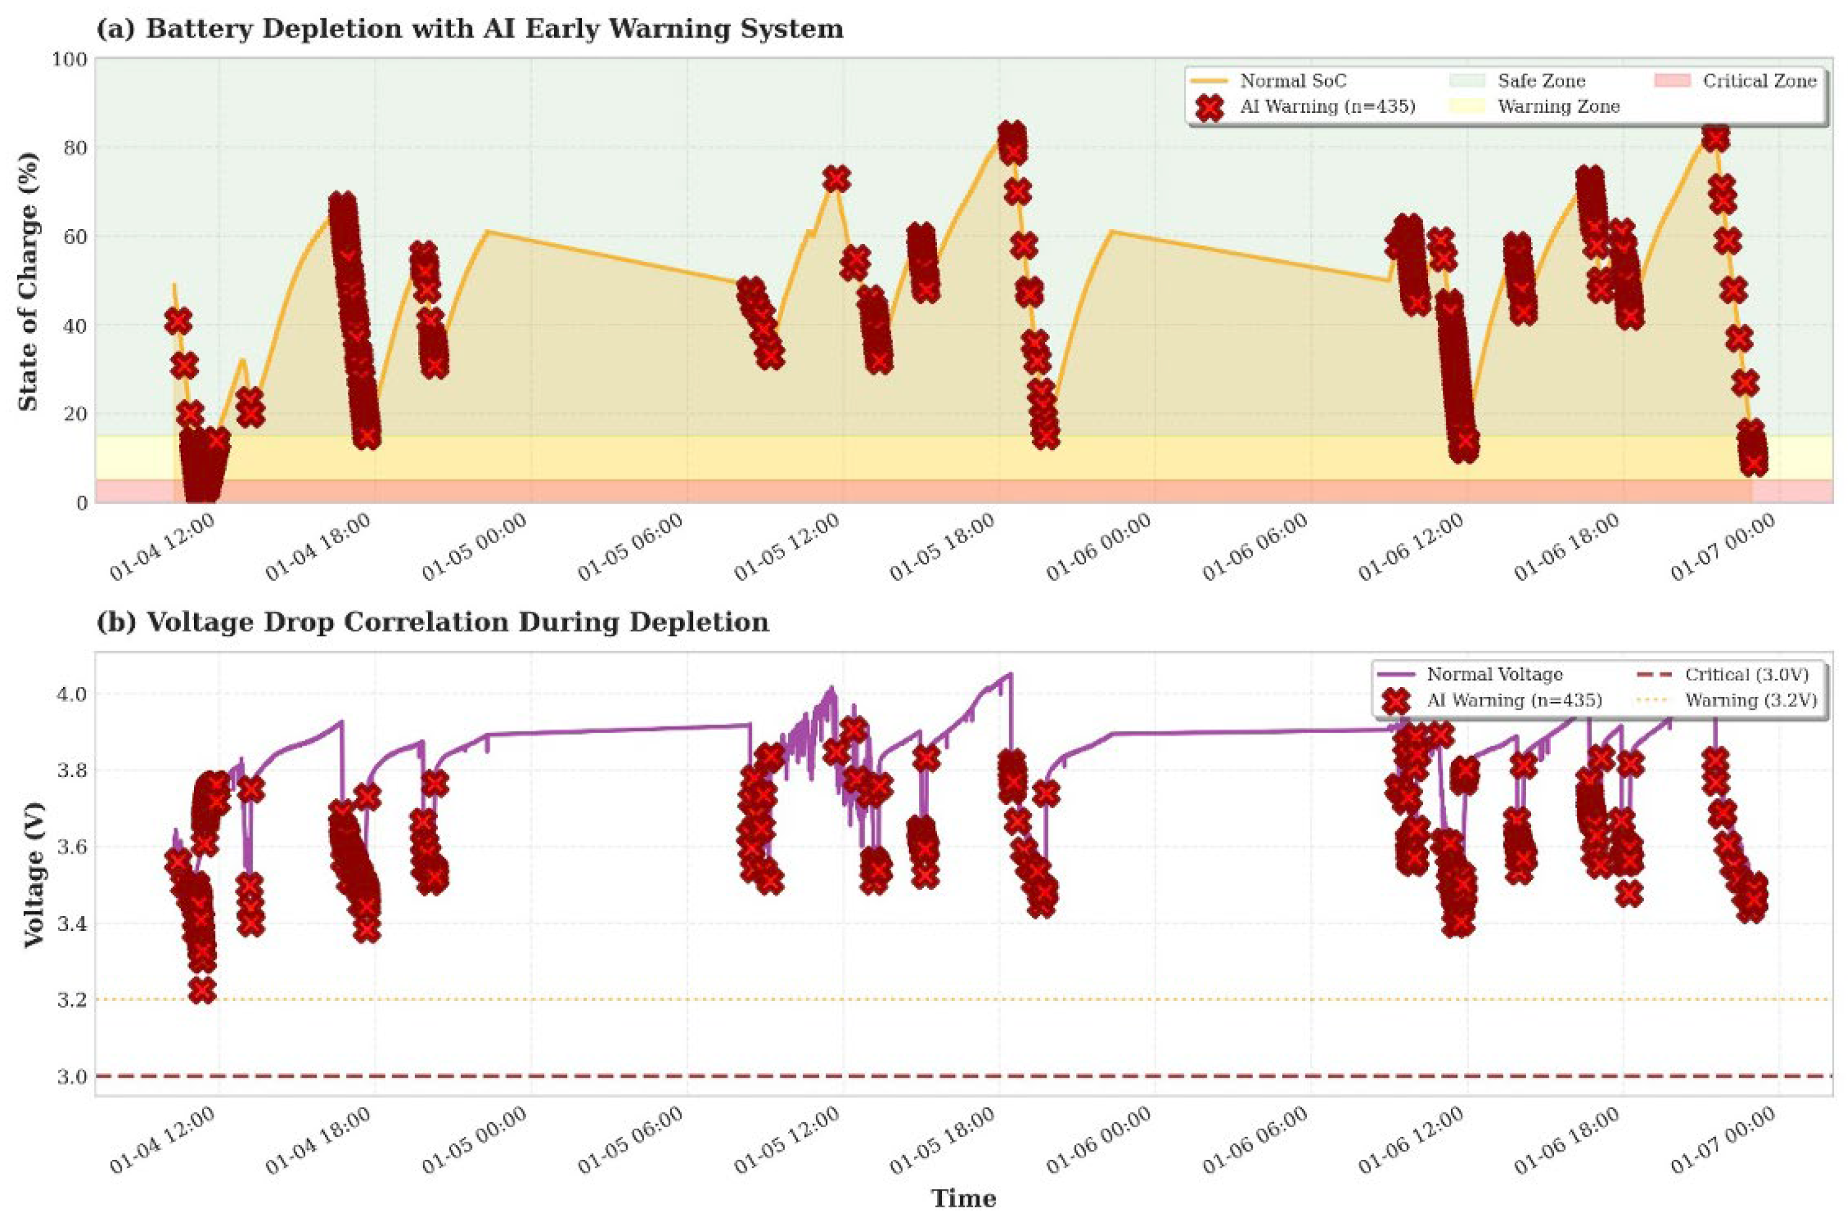Image resolution: width=1848 pixels, height=1224 pixels.
Task: Click the Time x-axis label at the bottom
Action: click(963, 1198)
